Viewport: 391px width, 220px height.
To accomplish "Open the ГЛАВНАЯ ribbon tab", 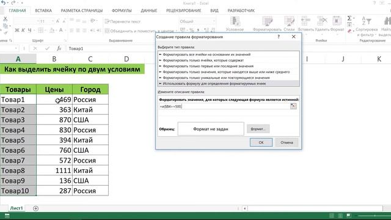I will click(x=17, y=10).
